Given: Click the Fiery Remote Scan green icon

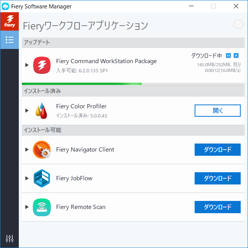Looking at the screenshot, I should (x=42, y=207).
